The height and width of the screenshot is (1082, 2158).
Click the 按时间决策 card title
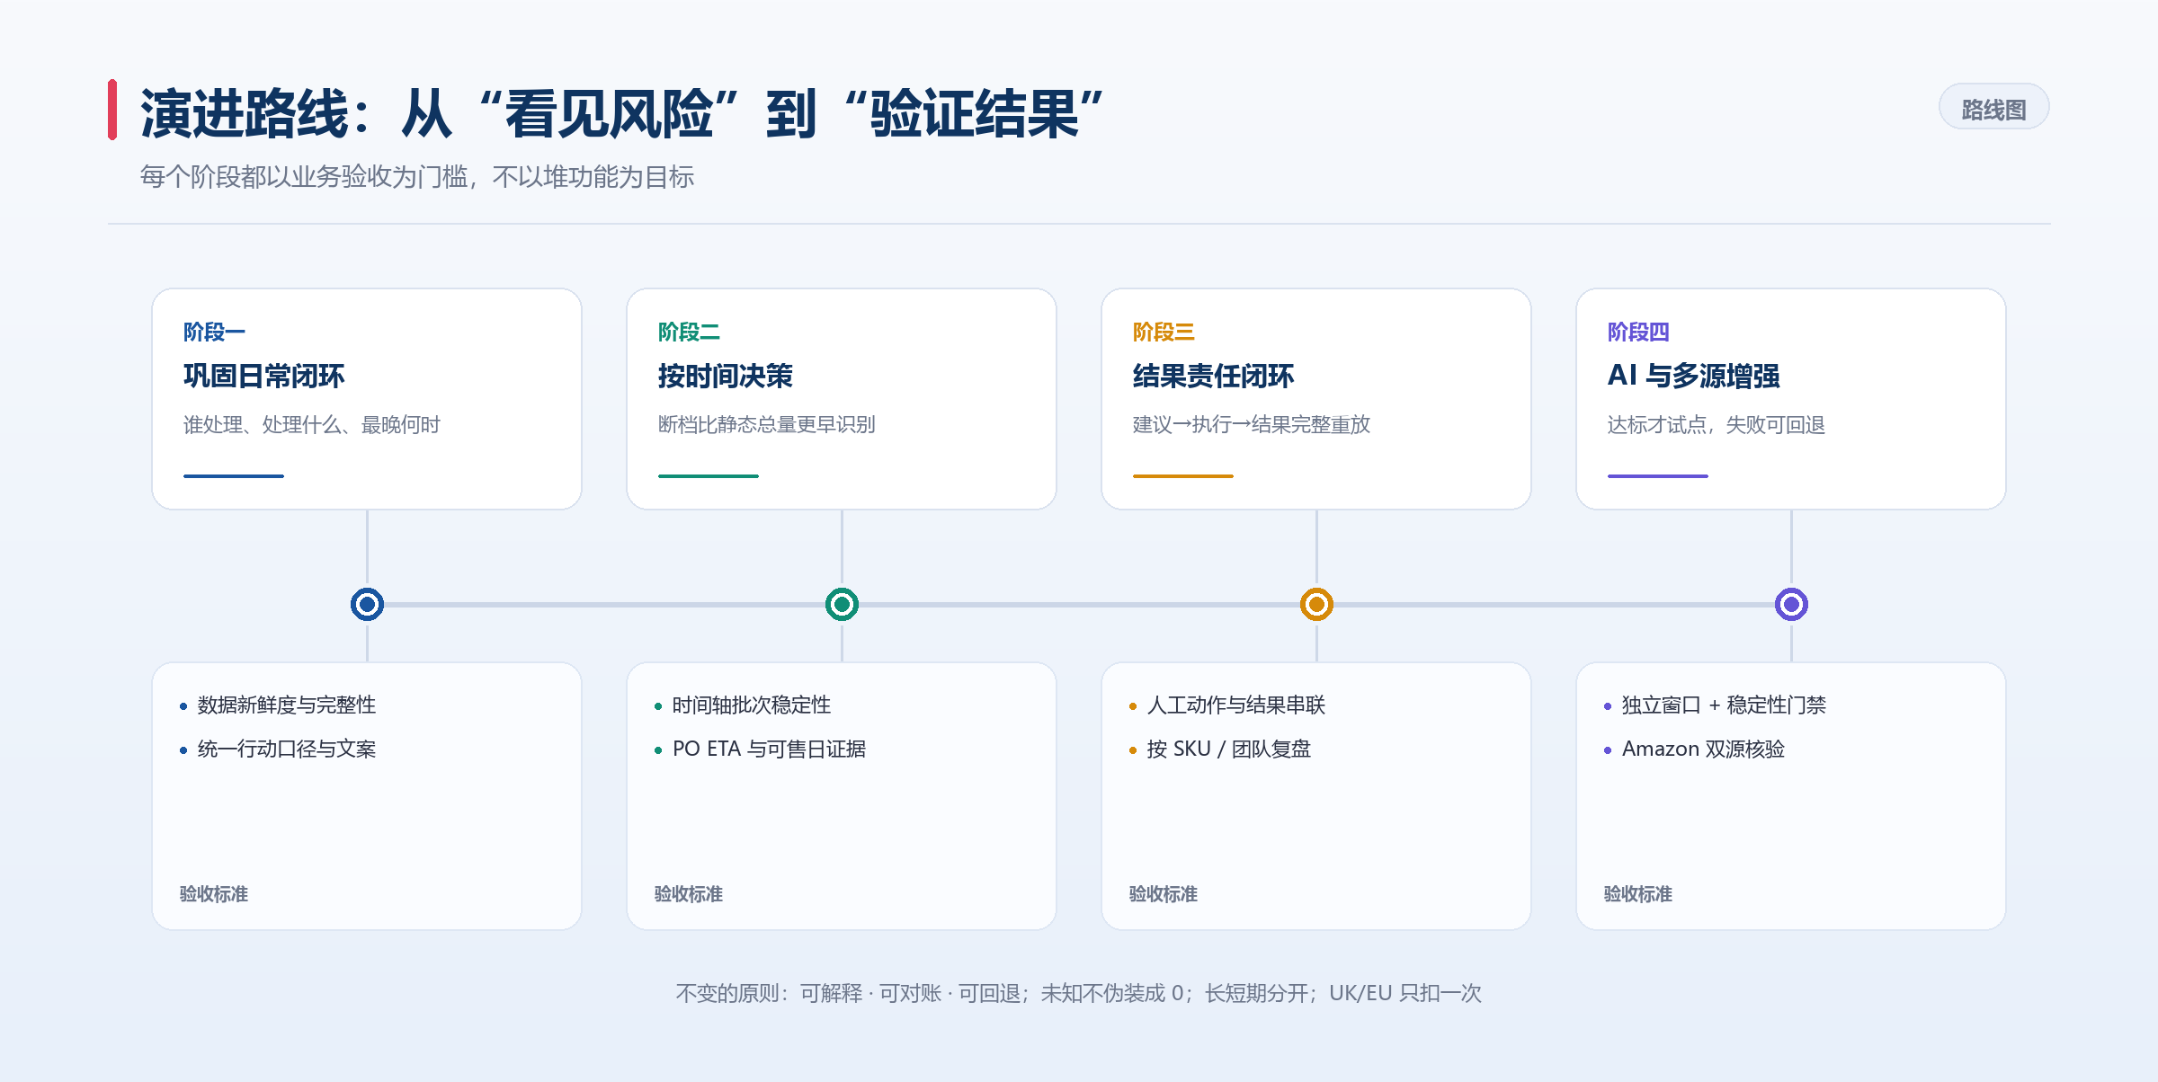[725, 376]
